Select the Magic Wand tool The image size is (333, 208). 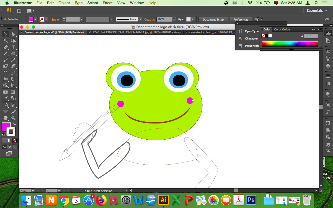click(x=5, y=41)
